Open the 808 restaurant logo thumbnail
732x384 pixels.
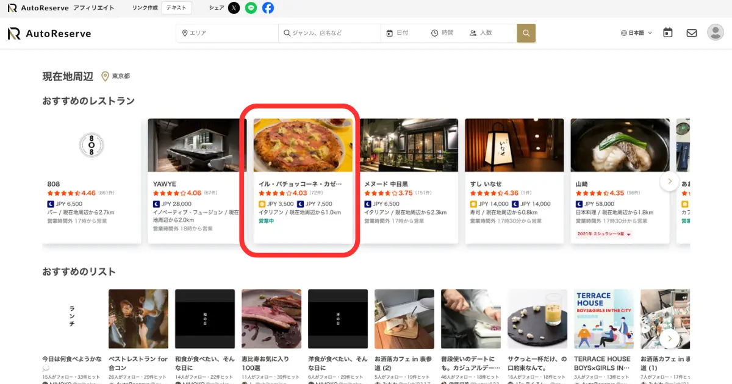tap(91, 145)
